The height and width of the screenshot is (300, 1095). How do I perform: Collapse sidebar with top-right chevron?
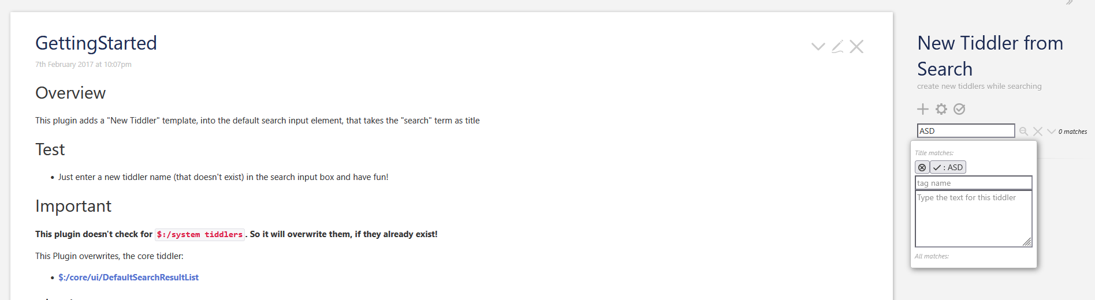pos(1070,2)
